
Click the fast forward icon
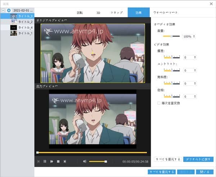point(51,161)
